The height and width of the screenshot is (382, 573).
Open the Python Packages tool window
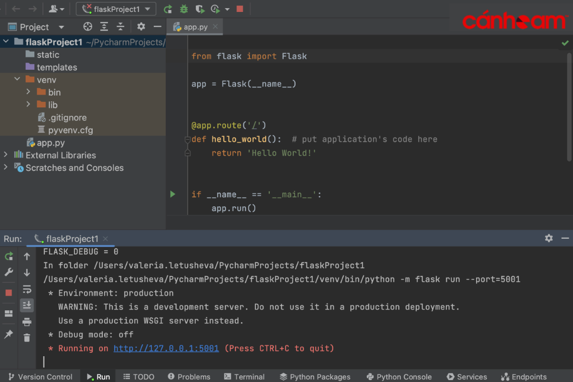pos(315,377)
